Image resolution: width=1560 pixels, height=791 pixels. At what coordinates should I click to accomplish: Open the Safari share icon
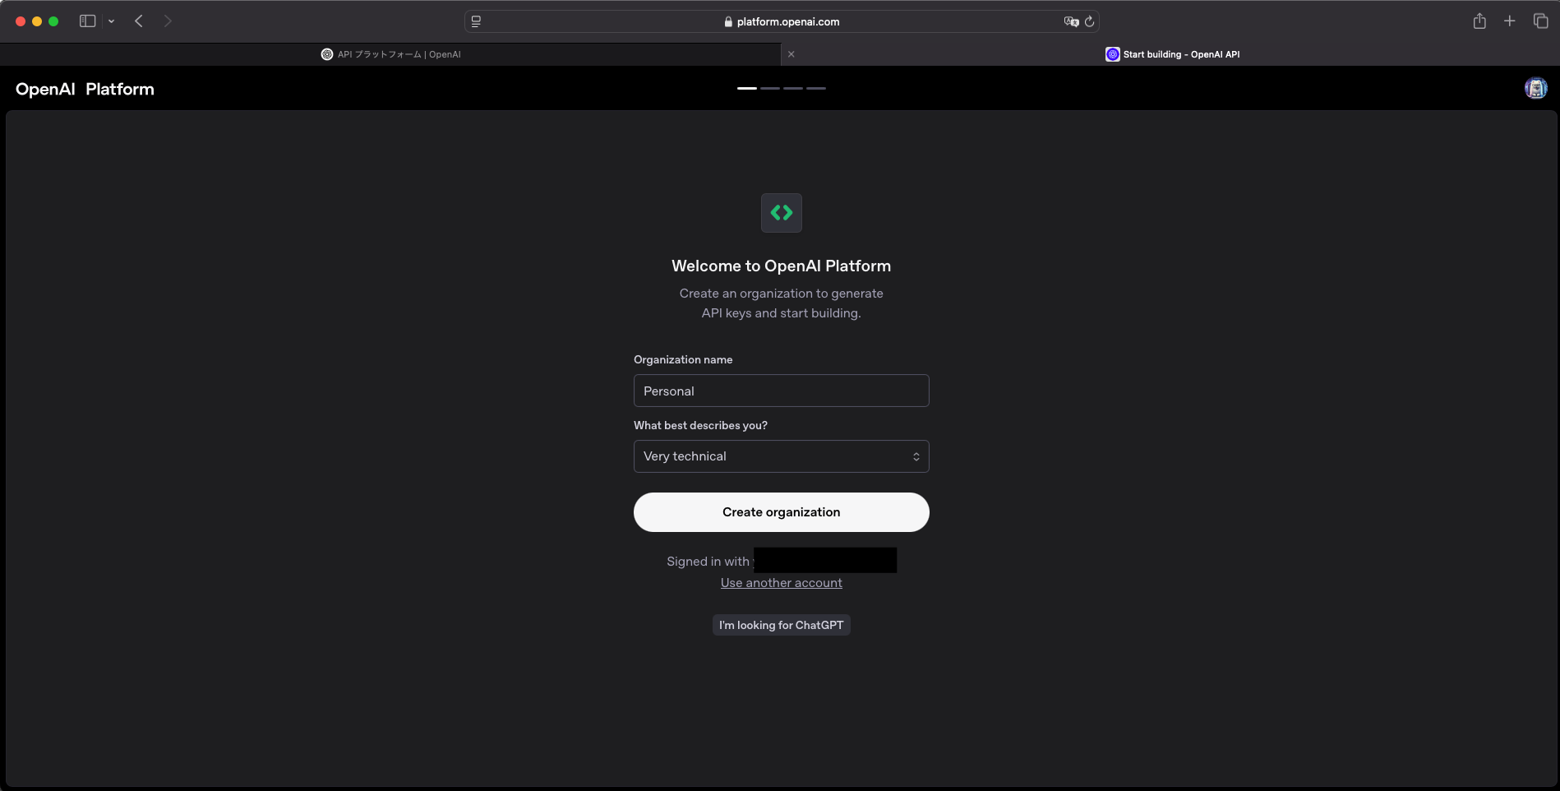[x=1479, y=21]
